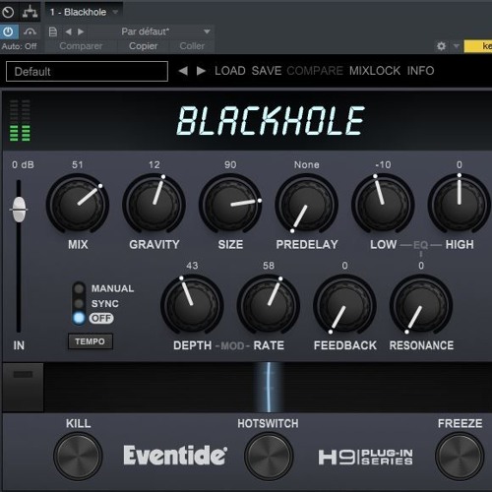Toggle the FREEZE footswitch

460,457
